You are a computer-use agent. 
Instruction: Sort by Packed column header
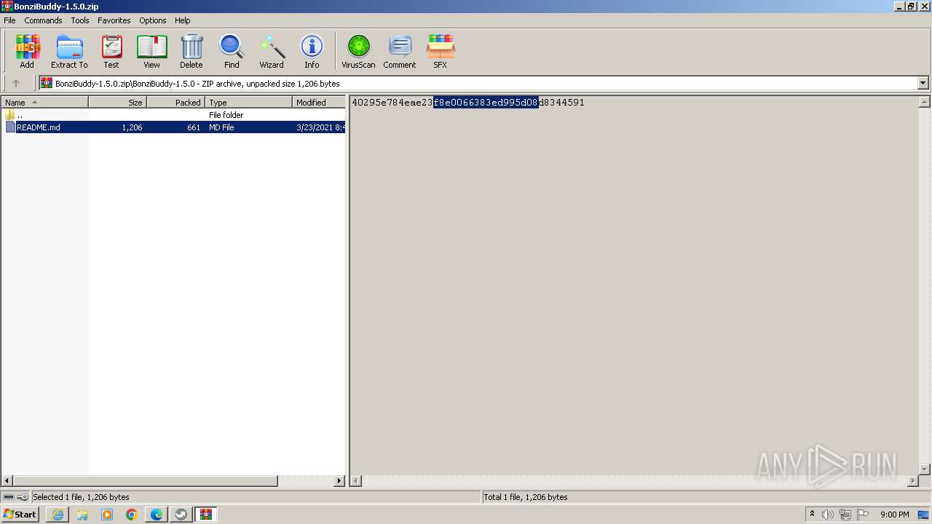[175, 103]
